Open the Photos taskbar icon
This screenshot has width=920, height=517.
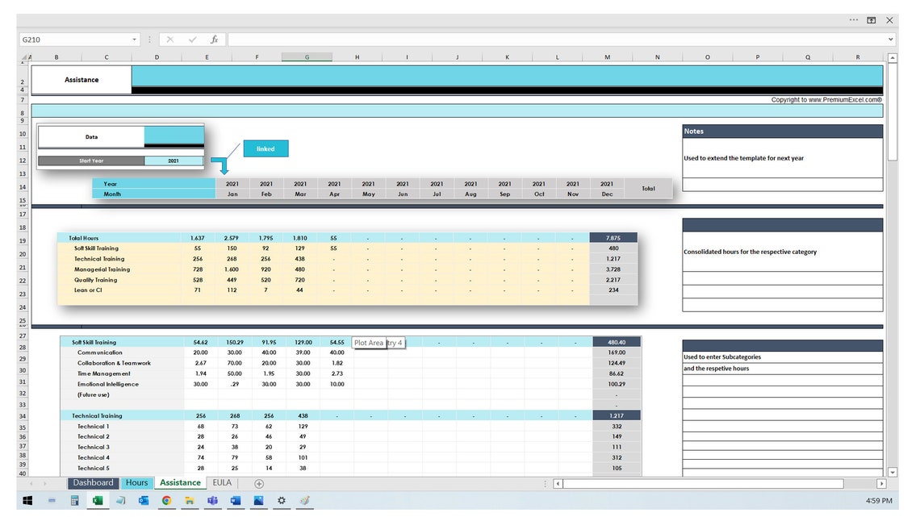(x=259, y=501)
